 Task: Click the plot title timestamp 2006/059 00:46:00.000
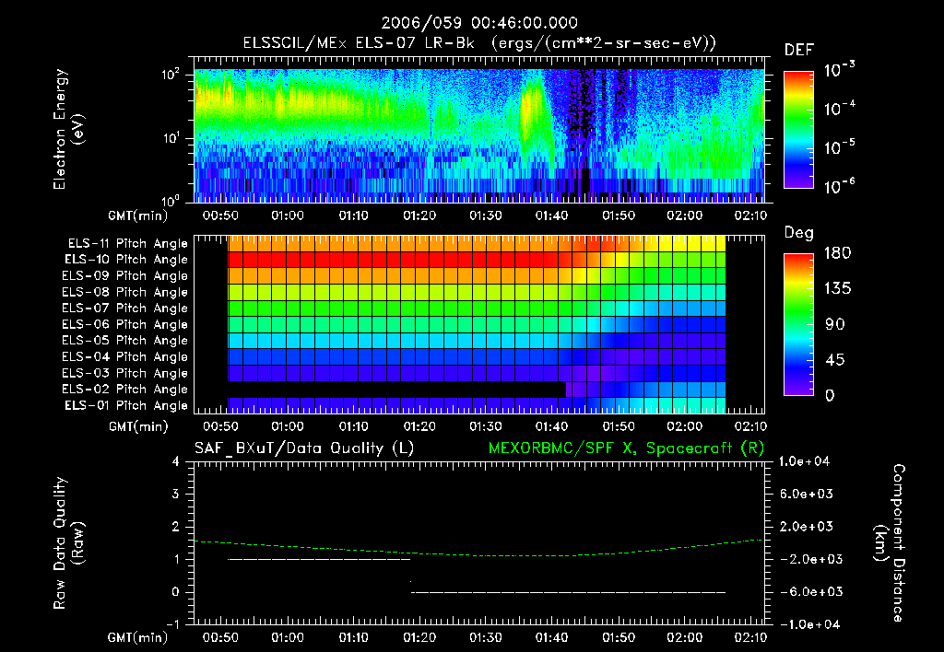[479, 23]
